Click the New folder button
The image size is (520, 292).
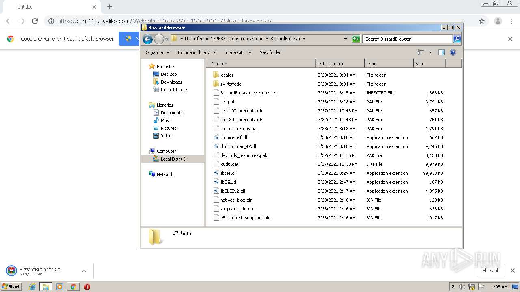coord(270,52)
